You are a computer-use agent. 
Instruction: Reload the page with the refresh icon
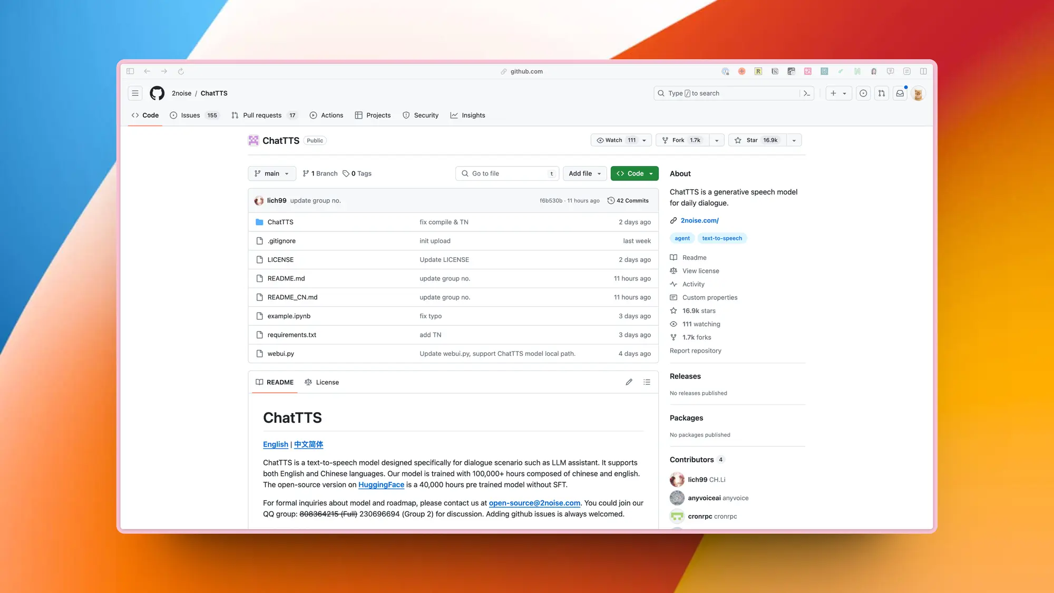(181, 71)
